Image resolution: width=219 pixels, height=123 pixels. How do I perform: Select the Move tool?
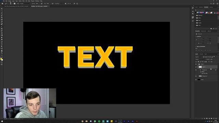(2, 9)
